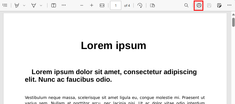Click the Save as icon

219,5
